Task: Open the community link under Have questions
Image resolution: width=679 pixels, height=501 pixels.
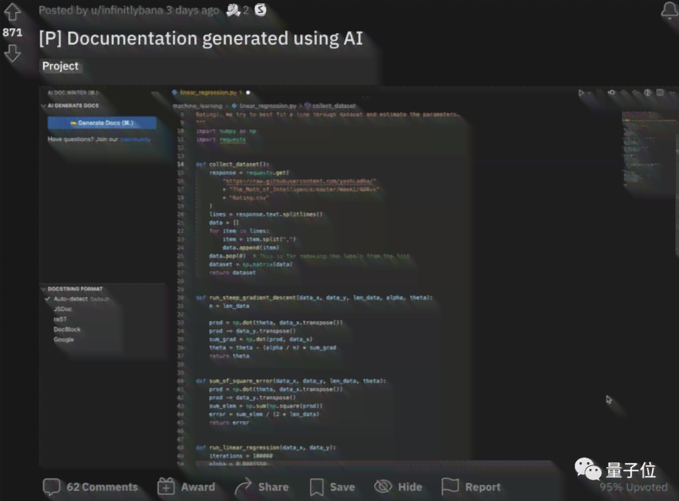Action: click(x=135, y=140)
